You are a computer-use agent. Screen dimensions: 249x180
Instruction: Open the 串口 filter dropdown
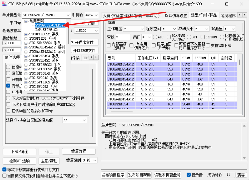147,37
